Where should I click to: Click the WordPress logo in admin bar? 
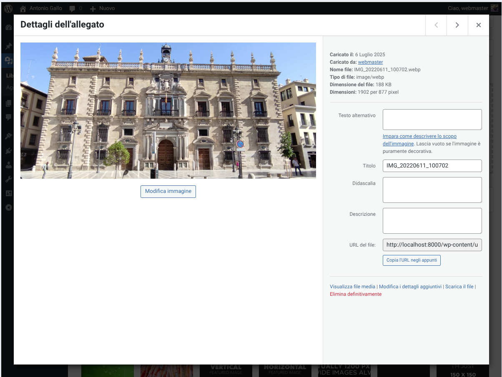coord(8,8)
